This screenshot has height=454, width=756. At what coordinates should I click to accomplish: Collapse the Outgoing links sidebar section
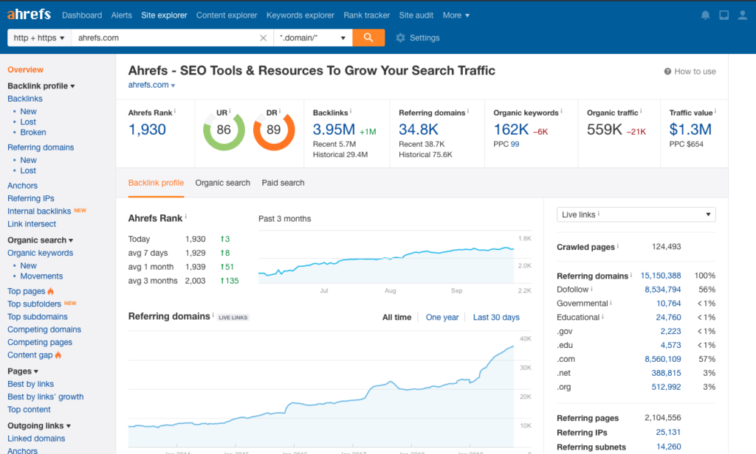click(39, 425)
